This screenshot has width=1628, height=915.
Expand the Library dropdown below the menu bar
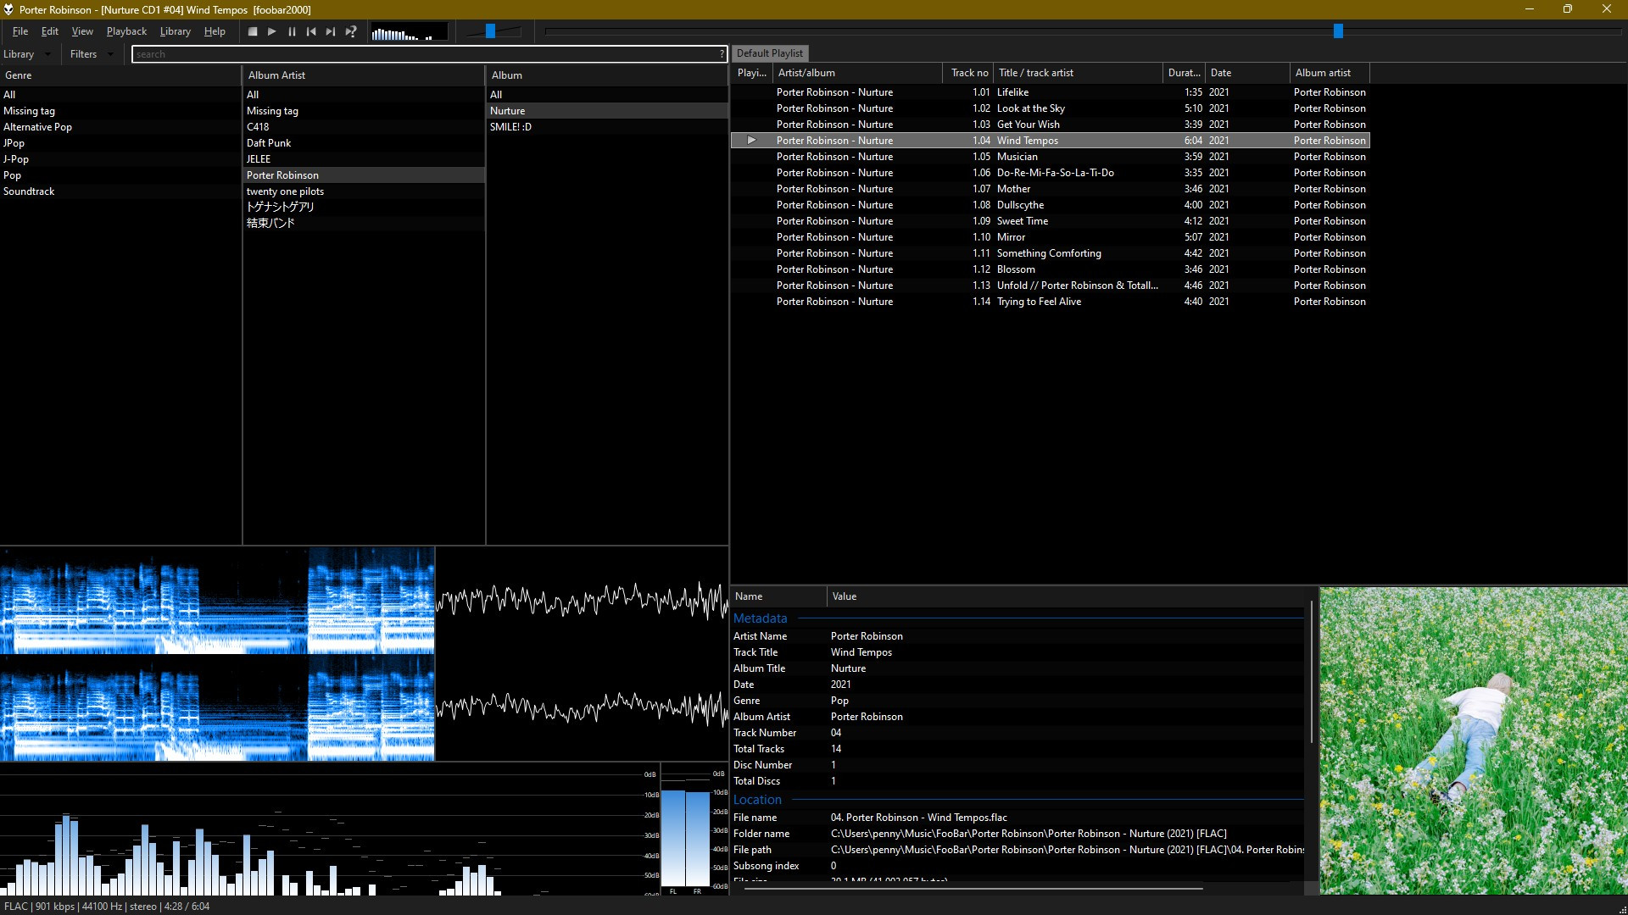[x=27, y=54]
